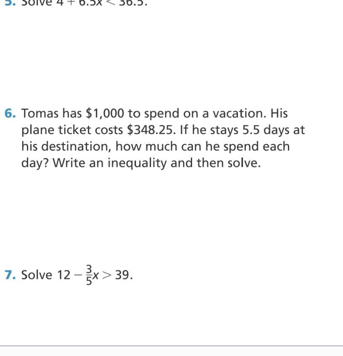Click the word Solve in question 7
This screenshot has width=343, height=356.
[37, 275]
